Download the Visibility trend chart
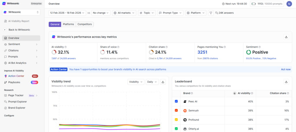The height and width of the screenshot is (132, 296). point(163,82)
